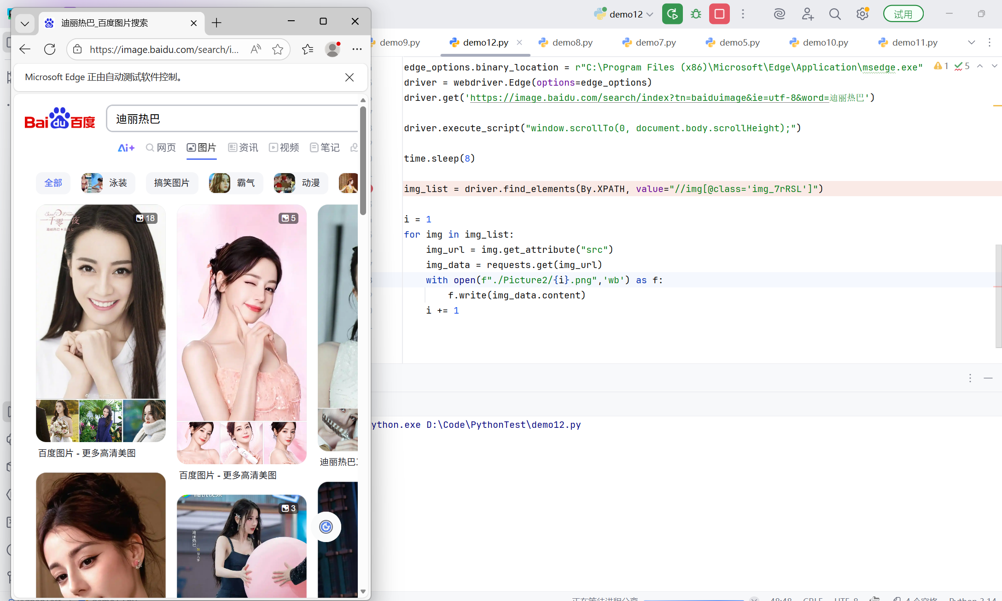Stop the running script with red square
The image size is (1002, 601).
(x=719, y=14)
